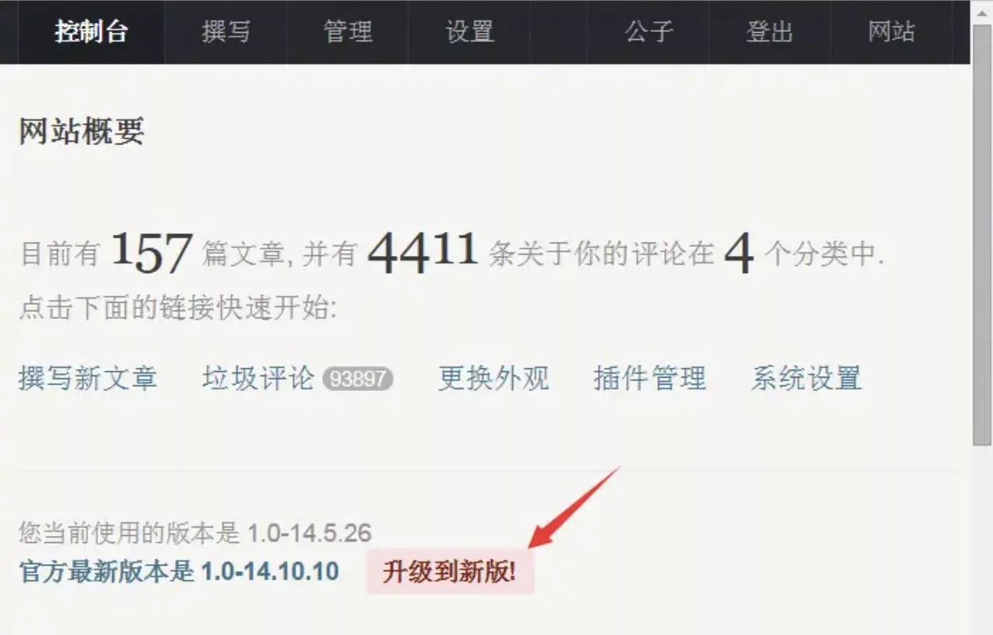Click the 网站概要 heading
This screenshot has height=635, width=993.
click(x=81, y=133)
